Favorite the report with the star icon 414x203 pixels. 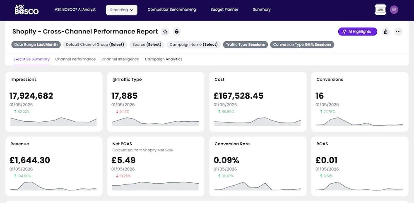(x=165, y=32)
